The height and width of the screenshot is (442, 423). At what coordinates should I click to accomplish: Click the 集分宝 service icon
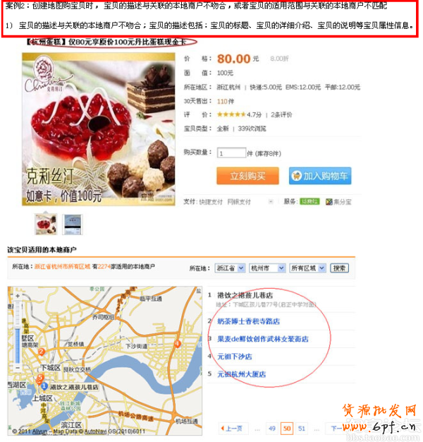[329, 201]
